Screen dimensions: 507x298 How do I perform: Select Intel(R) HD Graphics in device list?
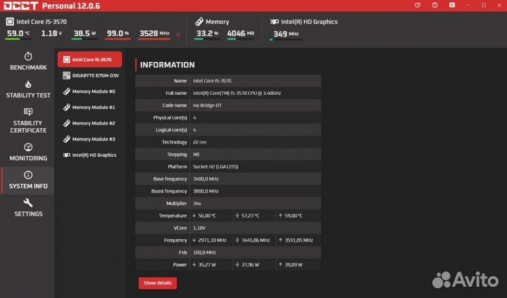tap(89, 155)
